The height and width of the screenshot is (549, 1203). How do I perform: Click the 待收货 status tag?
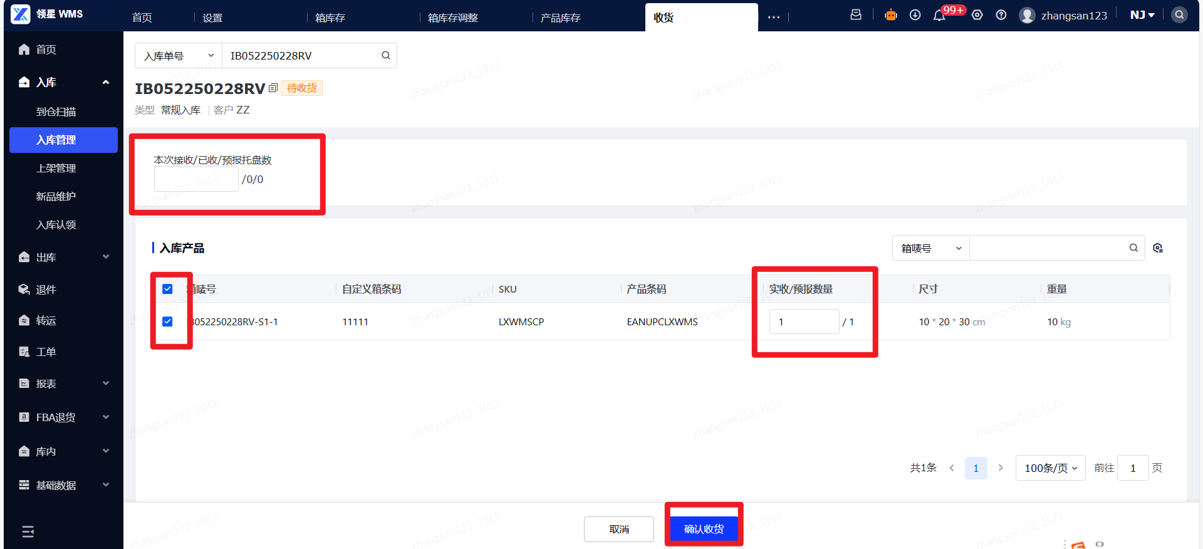[302, 88]
